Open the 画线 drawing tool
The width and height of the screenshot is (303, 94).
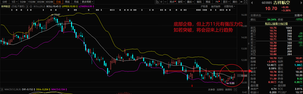[208, 2]
